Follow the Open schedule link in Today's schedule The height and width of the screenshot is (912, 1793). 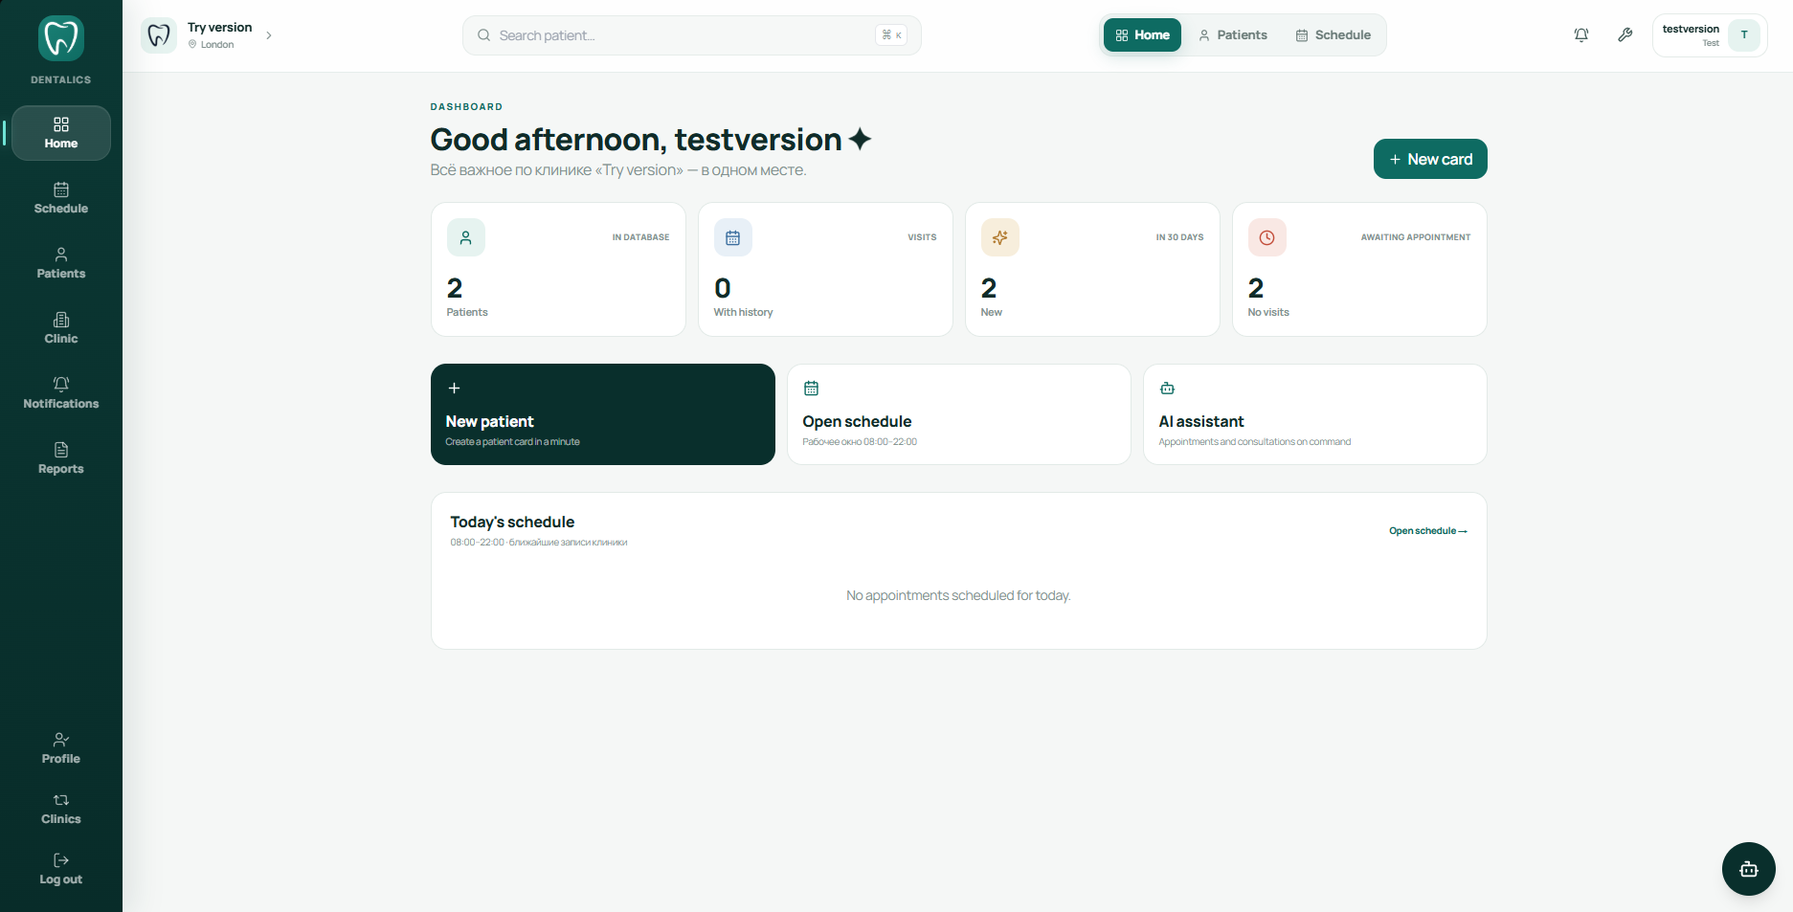coord(1428,531)
